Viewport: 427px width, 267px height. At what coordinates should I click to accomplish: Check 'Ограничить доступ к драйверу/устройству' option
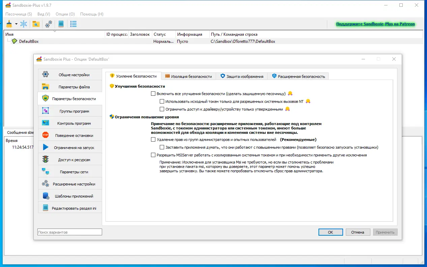(x=162, y=109)
